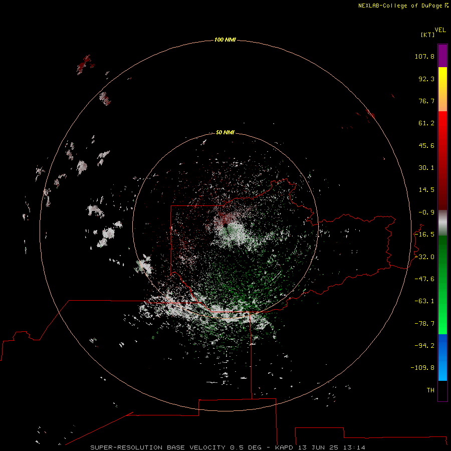The width and height of the screenshot is (451, 451).
Task: Click the -94.2 velocity scale value
Action: pyautogui.click(x=424, y=345)
